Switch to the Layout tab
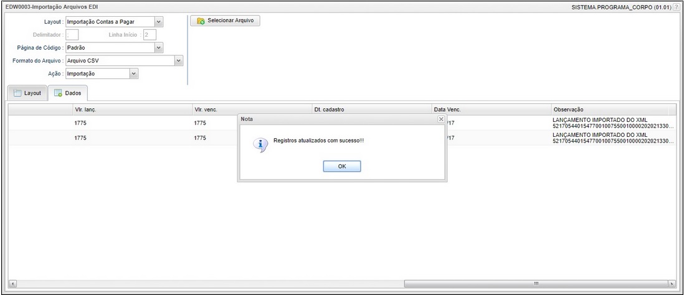The image size is (684, 295). click(x=27, y=93)
